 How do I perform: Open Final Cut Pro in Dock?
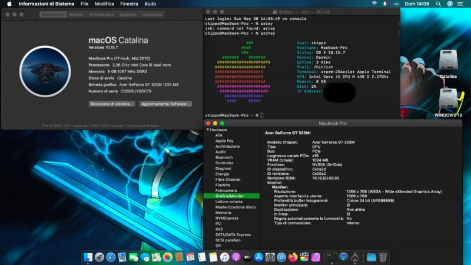tap(304, 257)
